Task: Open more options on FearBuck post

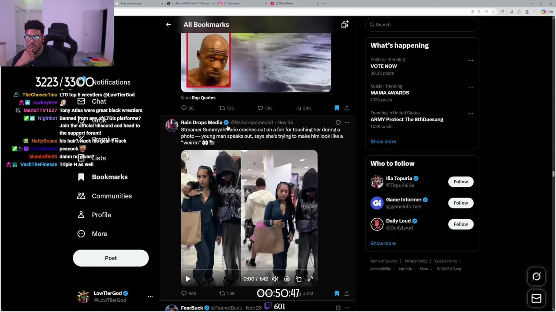Action: point(347,308)
